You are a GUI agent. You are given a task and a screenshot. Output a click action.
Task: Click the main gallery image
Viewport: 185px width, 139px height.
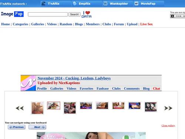point(91,136)
